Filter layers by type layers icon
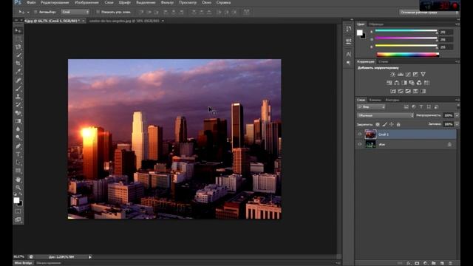This screenshot has height=266, width=473. point(421,106)
